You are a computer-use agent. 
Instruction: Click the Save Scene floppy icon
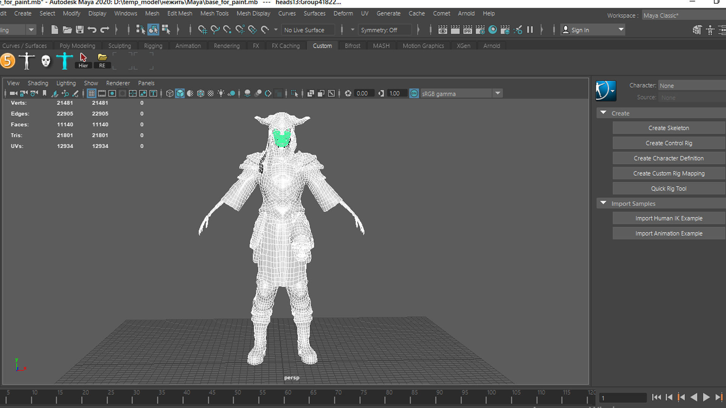[x=79, y=30]
